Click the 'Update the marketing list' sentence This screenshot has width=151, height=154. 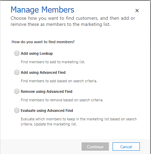coord(55,124)
